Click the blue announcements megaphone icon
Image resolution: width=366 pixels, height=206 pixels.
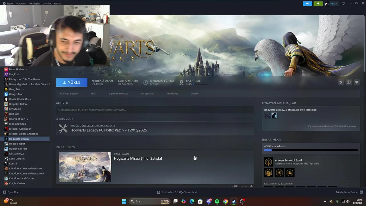point(307,4)
